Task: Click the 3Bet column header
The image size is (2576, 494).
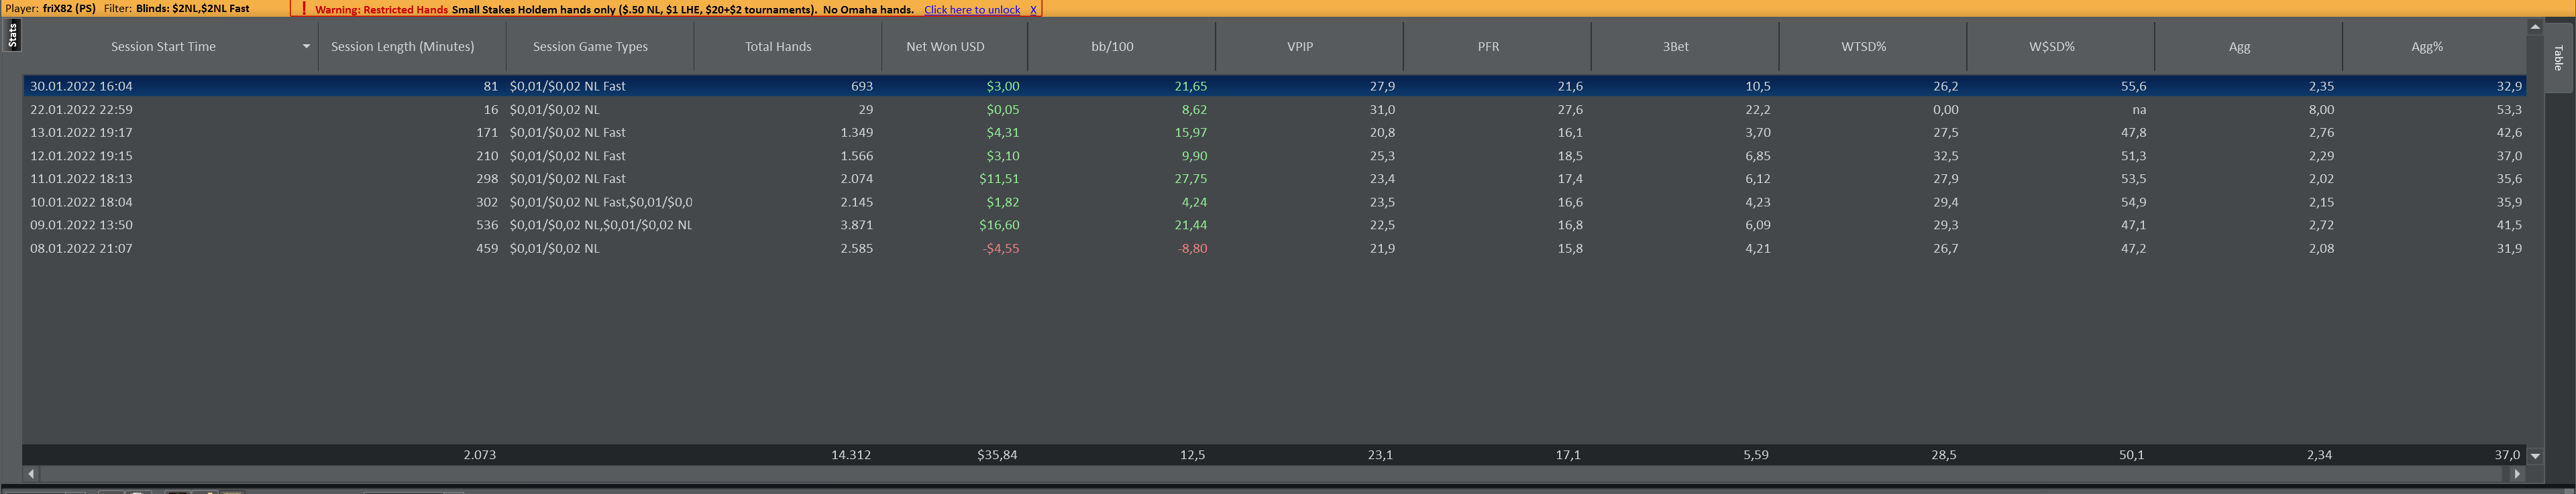Action: (x=1676, y=46)
